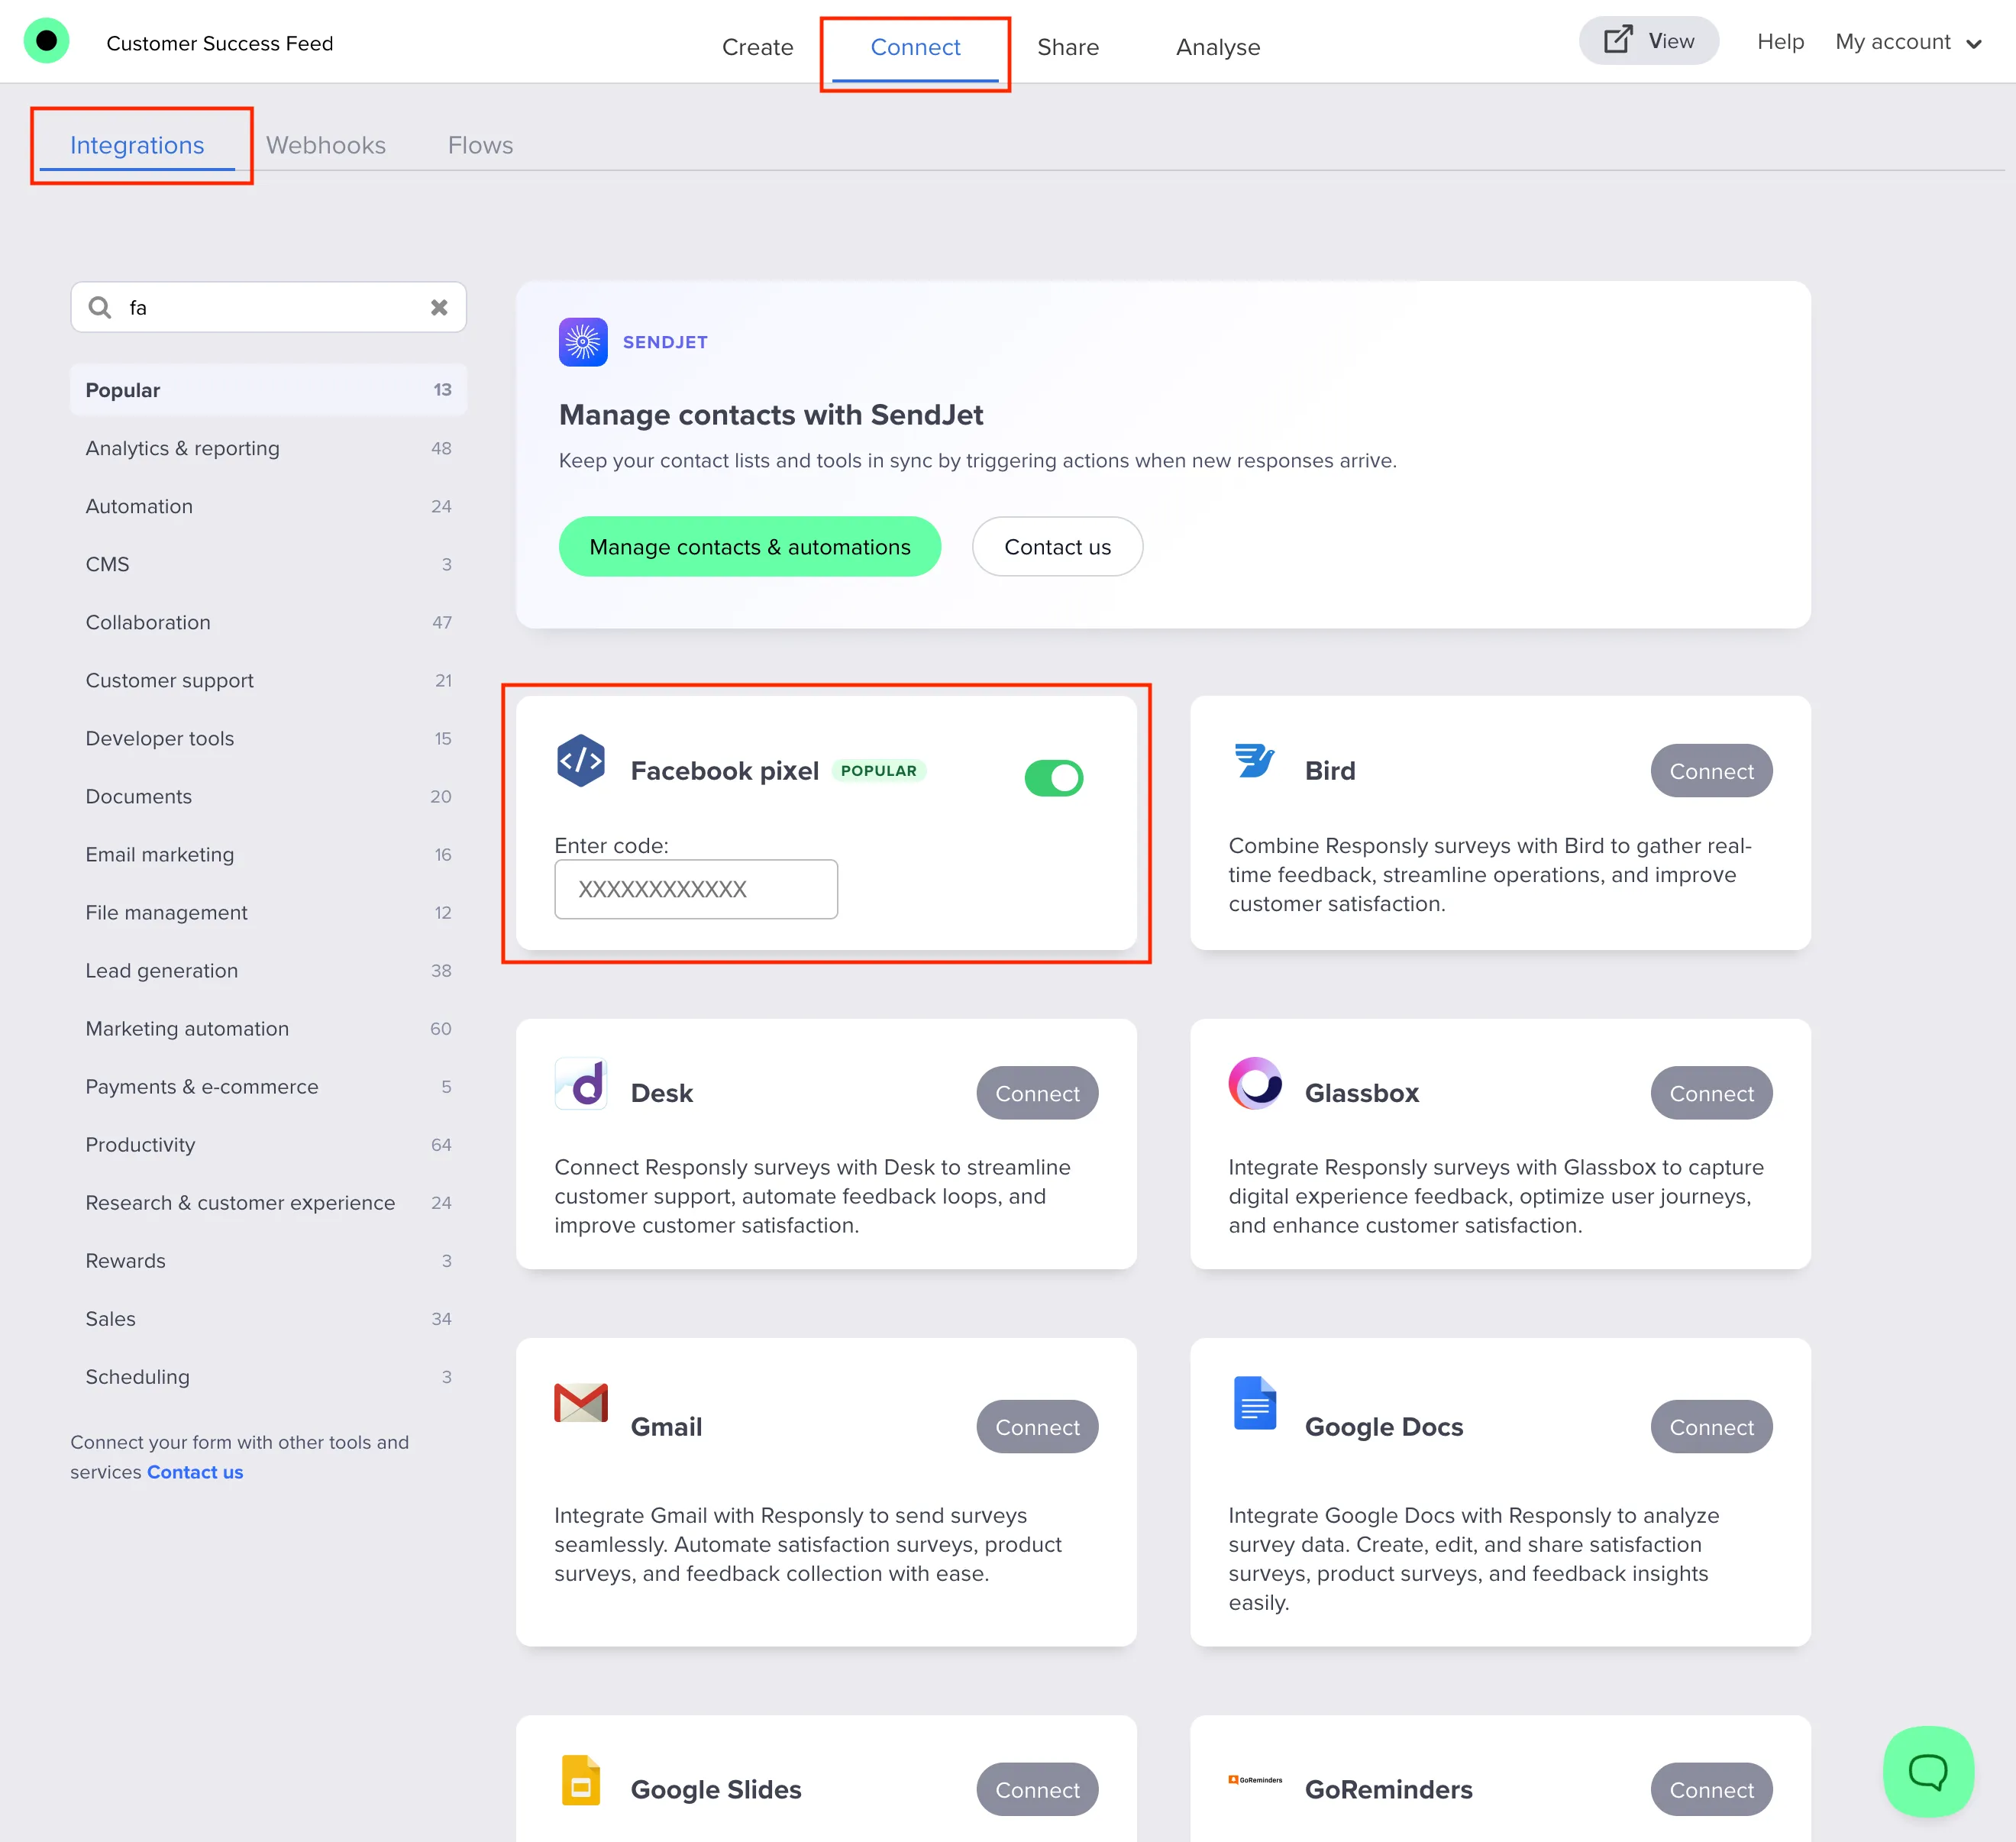The height and width of the screenshot is (1842, 2016).
Task: Select the Payments & e-commerce category
Action: pyautogui.click(x=268, y=1086)
